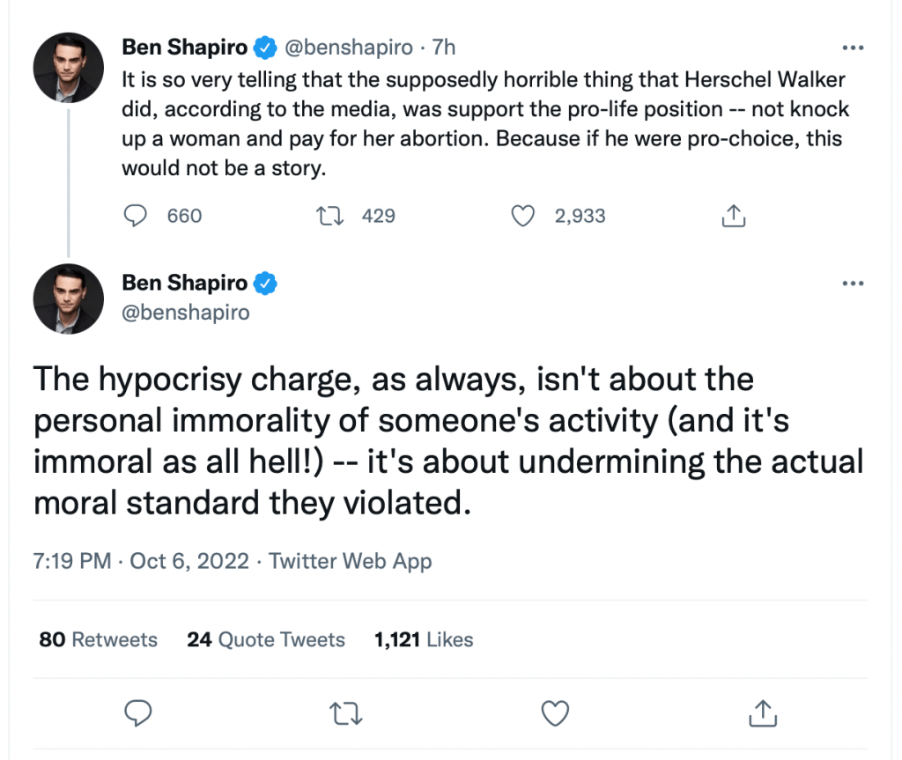Click the Twitter Web App source link

[x=351, y=561]
